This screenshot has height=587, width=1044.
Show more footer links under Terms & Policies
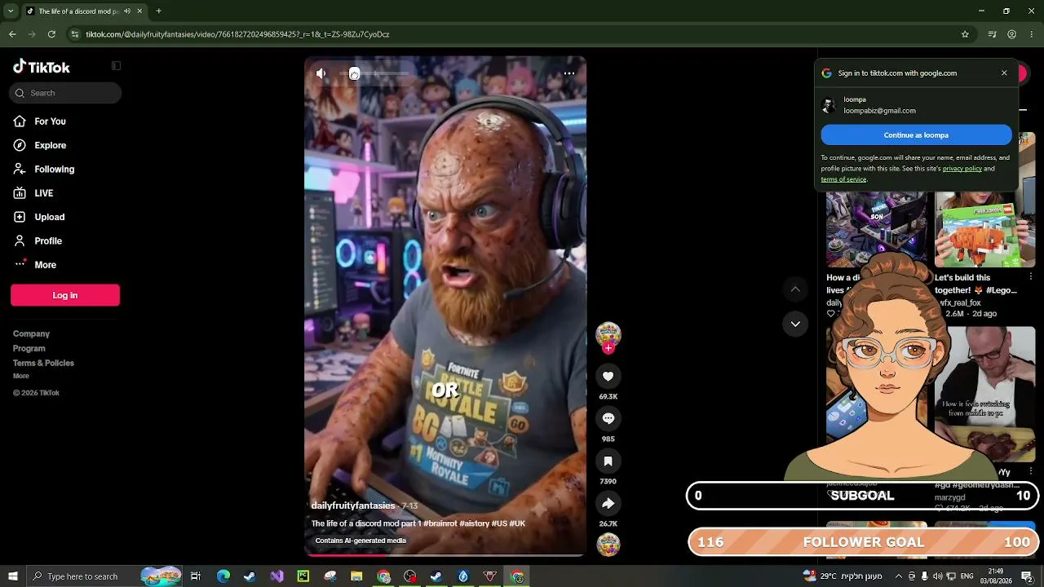tap(21, 376)
